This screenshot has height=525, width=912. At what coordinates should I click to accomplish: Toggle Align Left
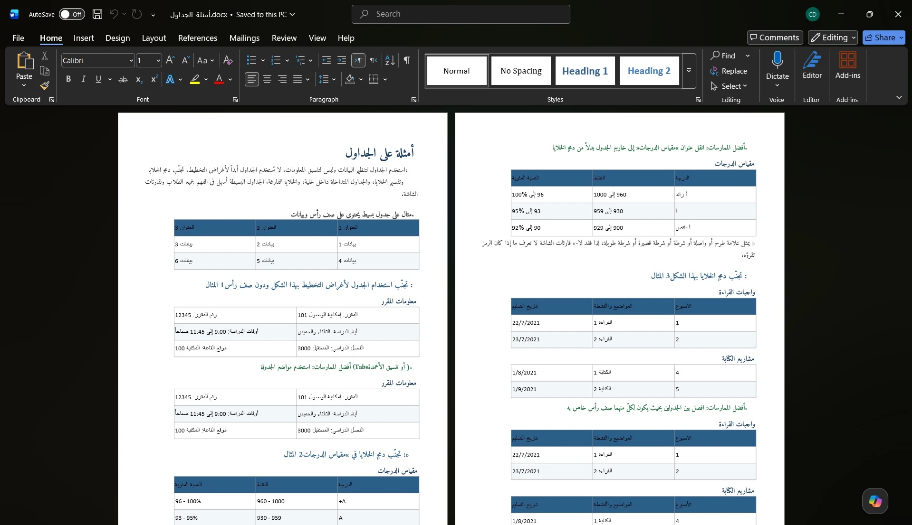click(252, 79)
